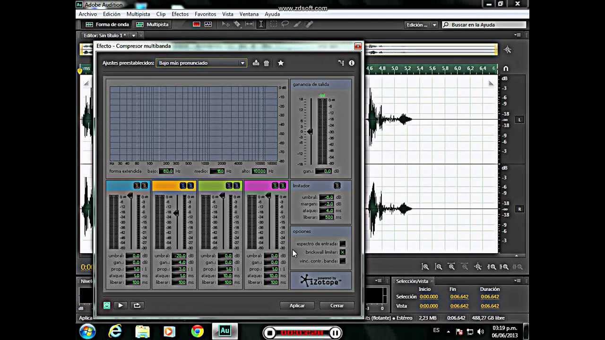This screenshot has width=605, height=340.
Task: Click the zoom navigator magnifier icon
Action: click(x=508, y=50)
